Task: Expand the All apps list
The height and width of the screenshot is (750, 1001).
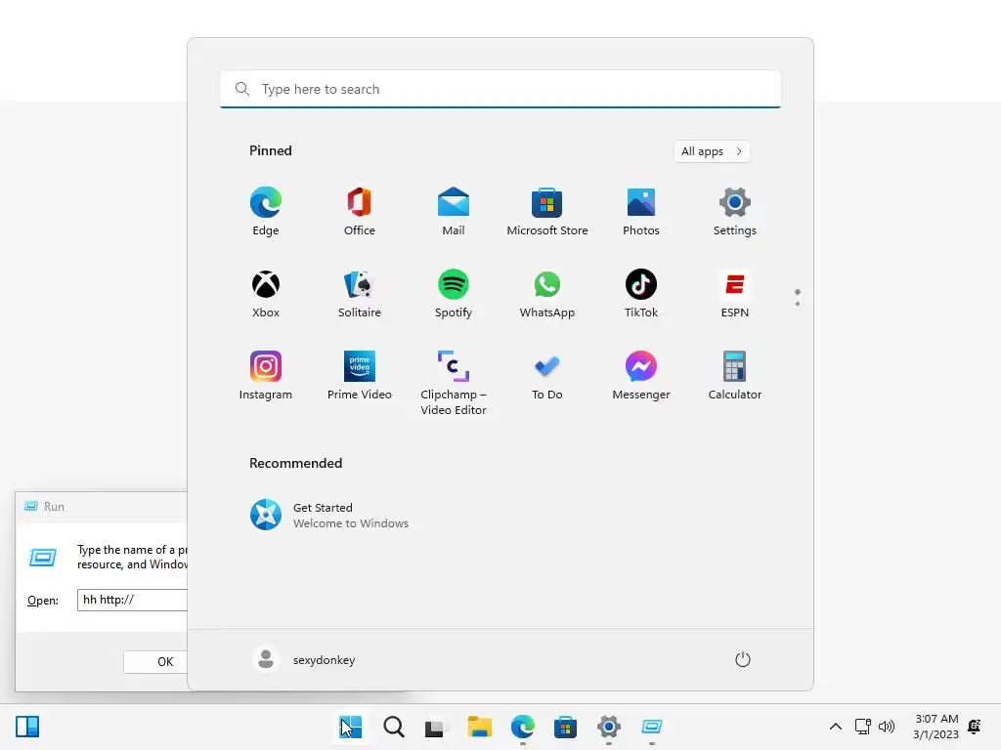Action: click(x=712, y=151)
